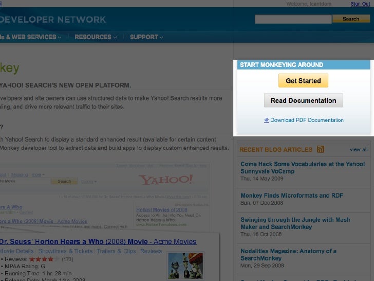
Task: Open the RSS feed icon beside Recent Blog Articles
Action: (321, 149)
